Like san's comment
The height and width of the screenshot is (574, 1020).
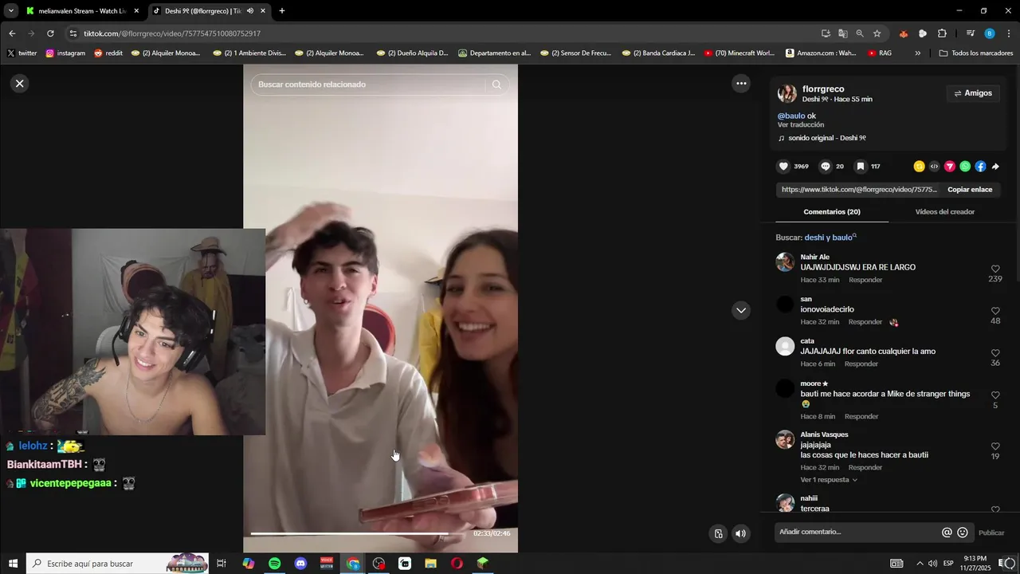[995, 311]
